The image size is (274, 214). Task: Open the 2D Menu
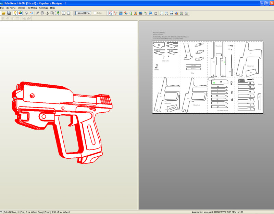point(32,8)
